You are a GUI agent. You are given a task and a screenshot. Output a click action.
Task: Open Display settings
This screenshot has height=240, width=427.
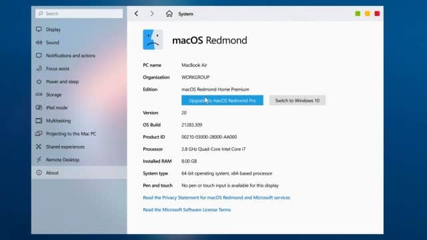pyautogui.click(x=79, y=29)
